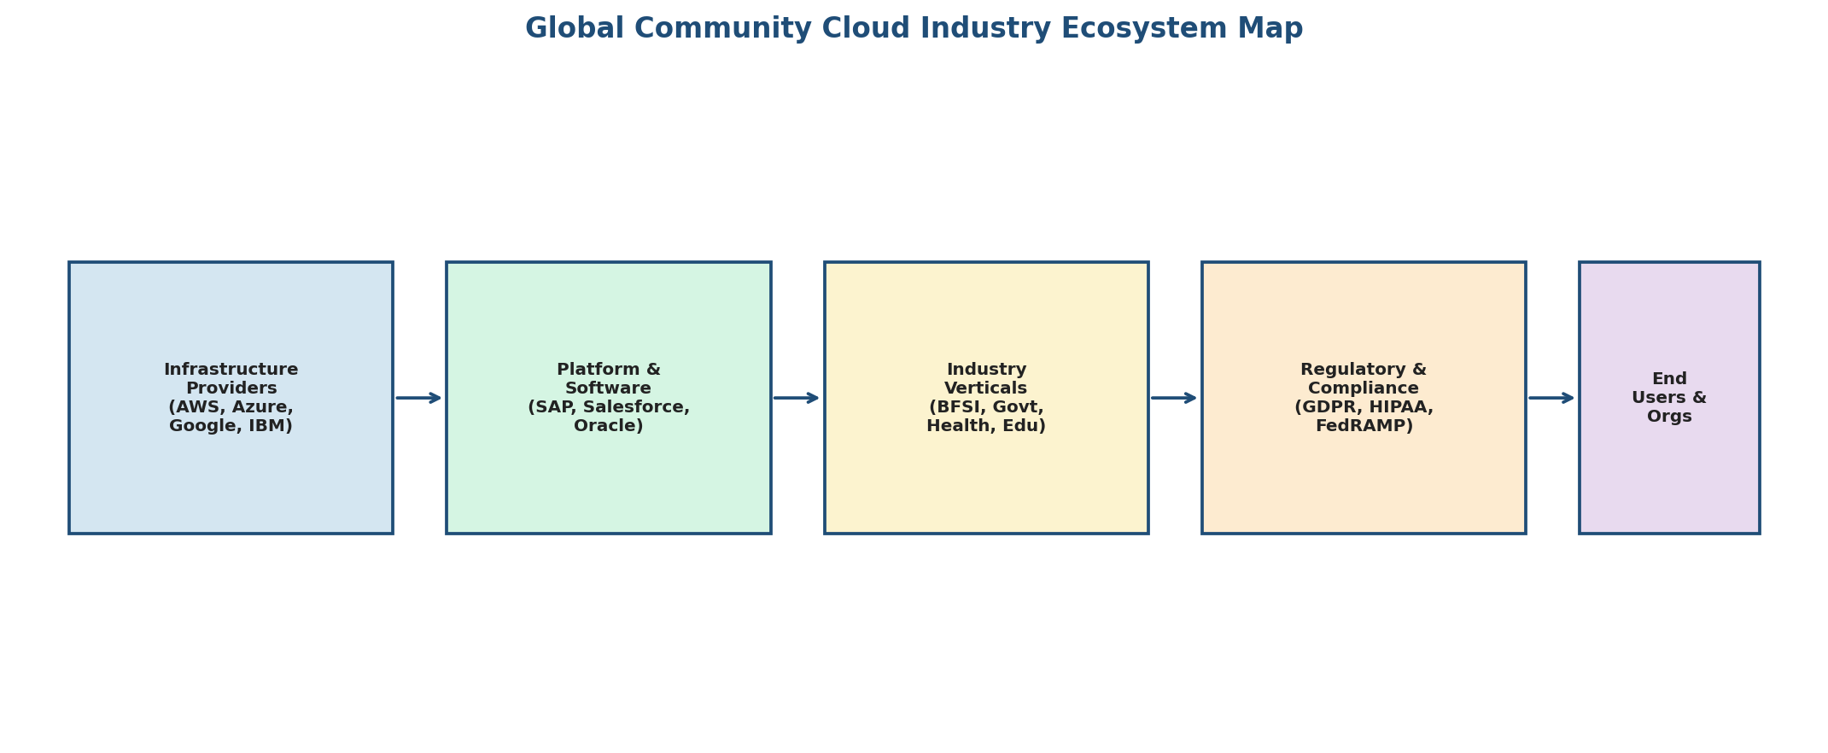Image resolution: width=1828 pixels, height=753 pixels.
Task: Click the "Google, IBM)" text line
Action: coord(231,426)
